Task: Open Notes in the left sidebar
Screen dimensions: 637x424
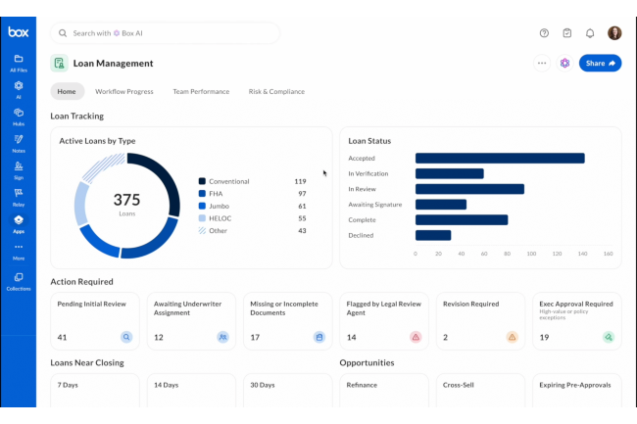Action: coord(18,143)
